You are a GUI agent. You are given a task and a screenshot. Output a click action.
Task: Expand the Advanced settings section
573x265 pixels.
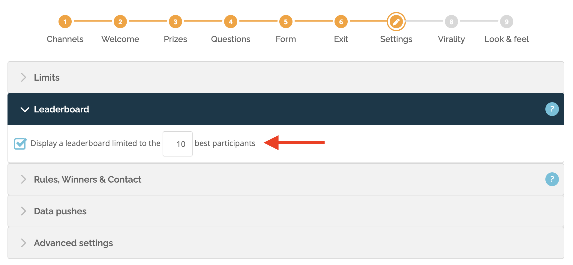286,243
